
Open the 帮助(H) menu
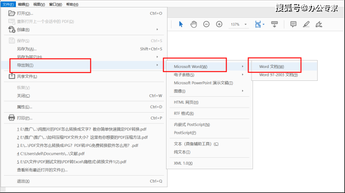(x=72, y=4)
